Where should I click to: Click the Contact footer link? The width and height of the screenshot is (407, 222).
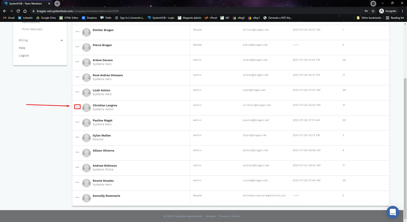click(x=210, y=216)
